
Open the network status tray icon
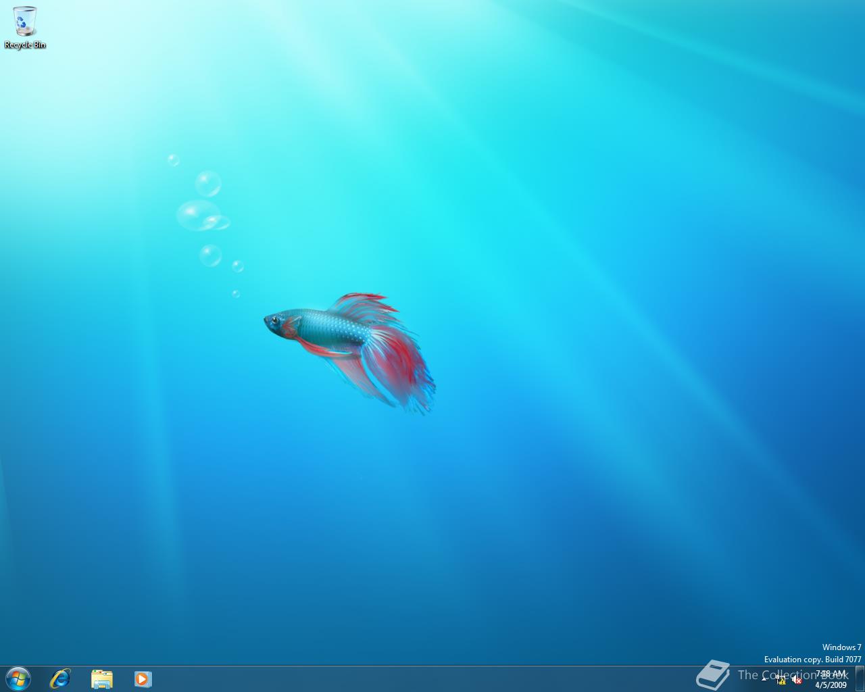point(781,680)
